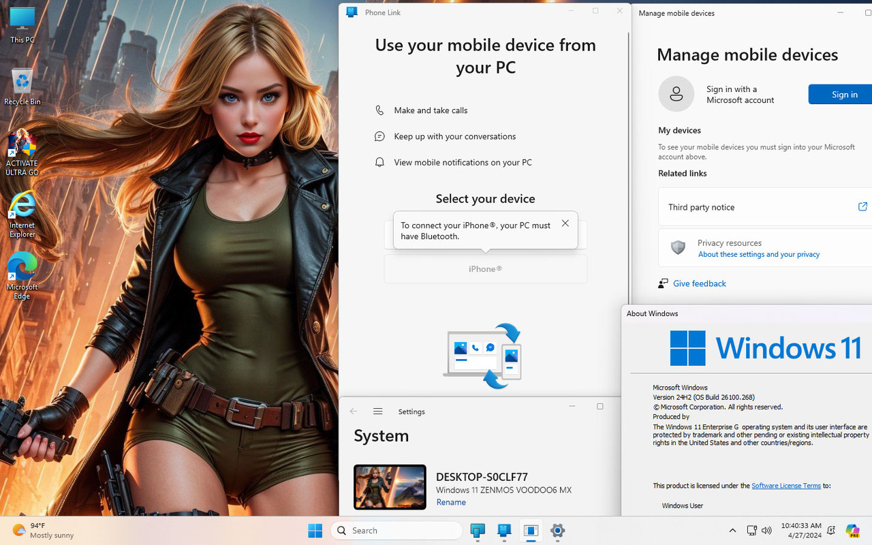Click the Select your device heading
The height and width of the screenshot is (545, 872).
[x=485, y=199]
